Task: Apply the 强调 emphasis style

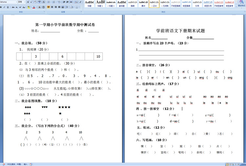Action: click(x=133, y=4)
